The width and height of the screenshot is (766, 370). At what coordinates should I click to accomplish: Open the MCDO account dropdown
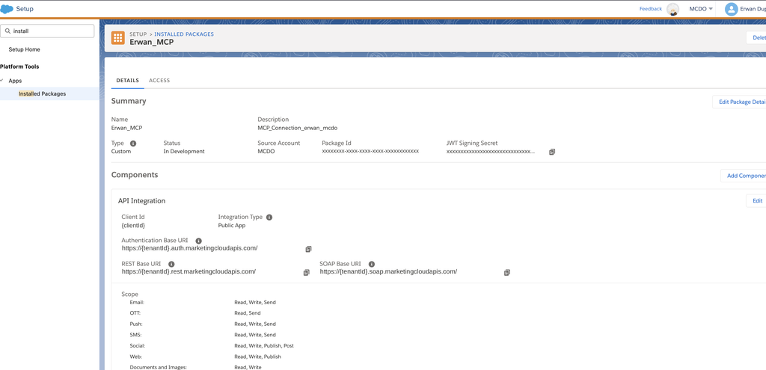point(701,9)
